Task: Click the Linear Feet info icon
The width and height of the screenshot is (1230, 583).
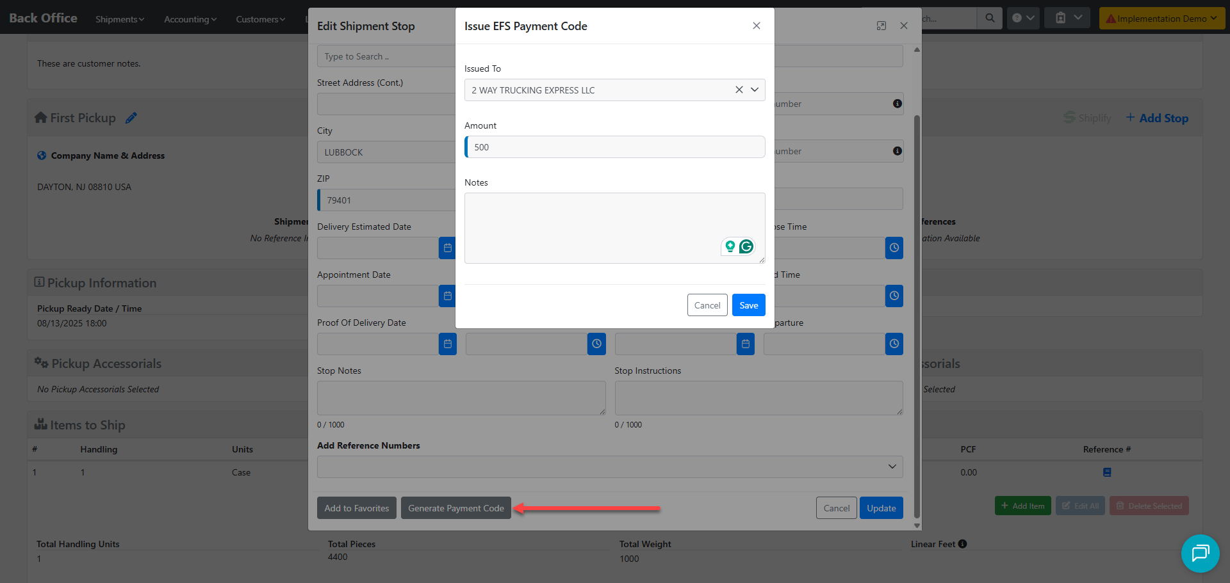Action: (x=963, y=544)
